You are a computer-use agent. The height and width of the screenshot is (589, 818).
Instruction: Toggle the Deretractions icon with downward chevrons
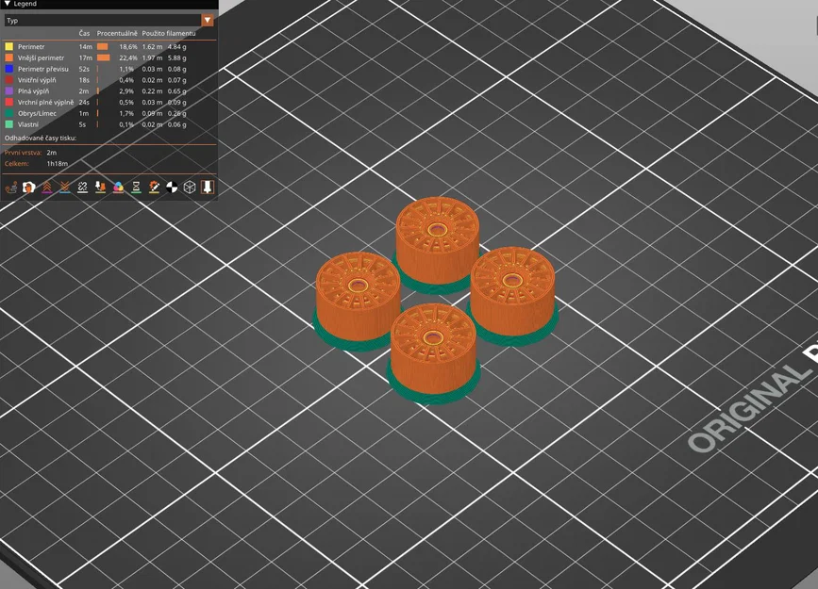[x=65, y=187]
